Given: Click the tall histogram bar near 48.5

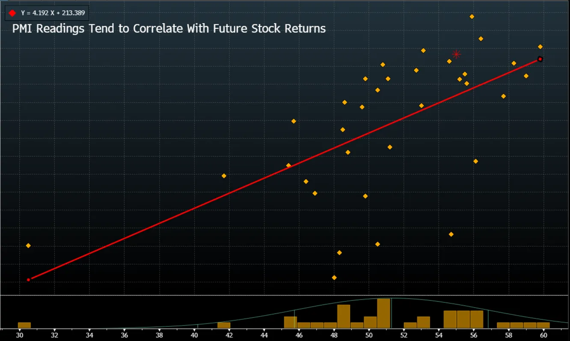Looking at the screenshot, I should [x=344, y=316].
